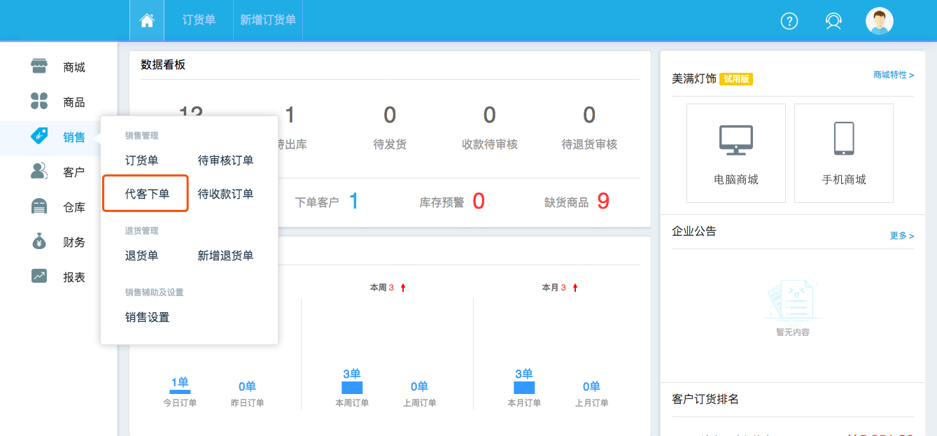Choose 待审核订单 from sales menu
This screenshot has height=436, width=937.
[x=225, y=160]
